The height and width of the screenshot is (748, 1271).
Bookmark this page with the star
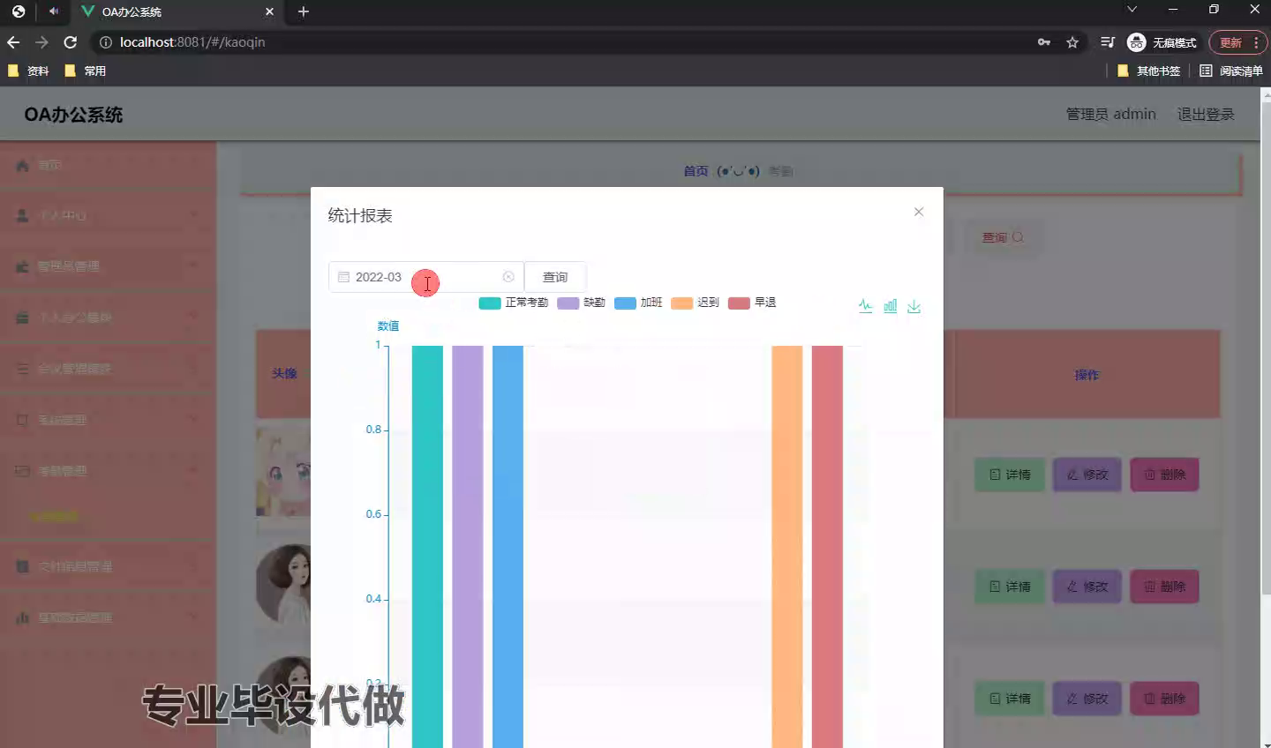(x=1072, y=42)
